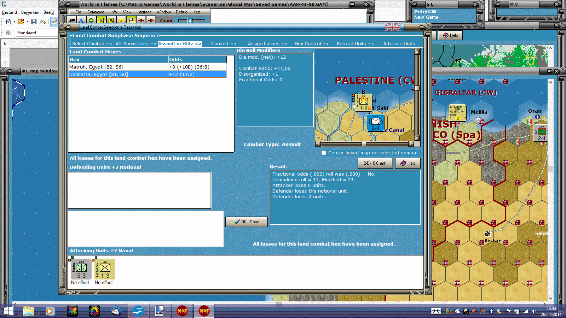Click the green circular toolbar icon

pyautogui.click(x=91, y=20)
